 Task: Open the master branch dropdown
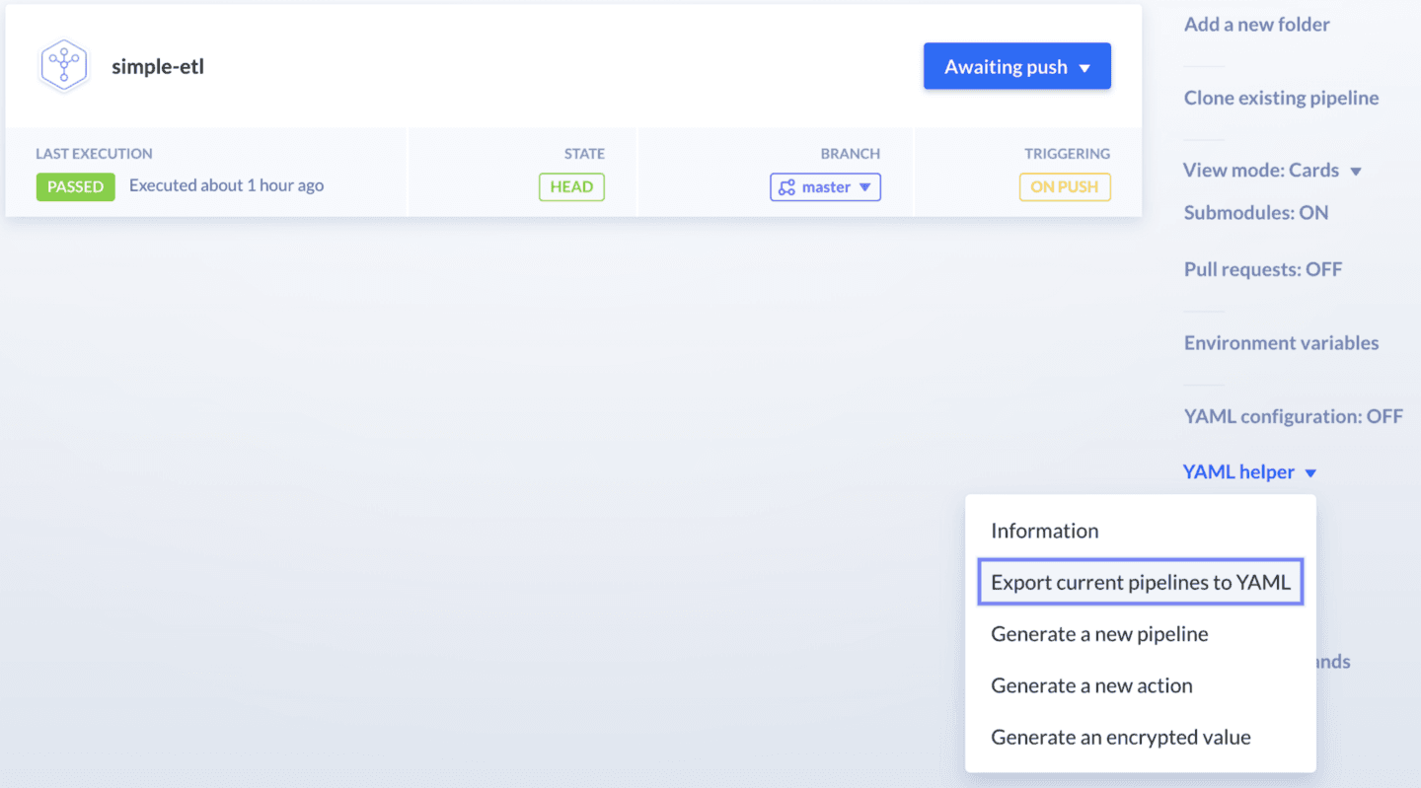[x=825, y=187]
